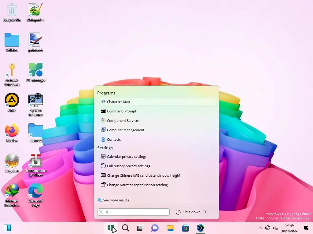The height and width of the screenshot is (234, 313).
Task: Expand the Shut down options arrow
Action: [x=205, y=212]
